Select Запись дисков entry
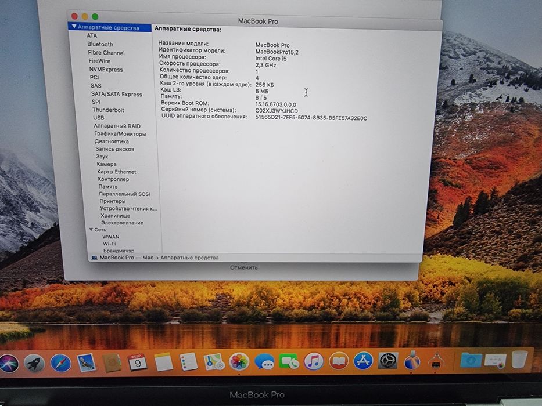 tap(115, 149)
